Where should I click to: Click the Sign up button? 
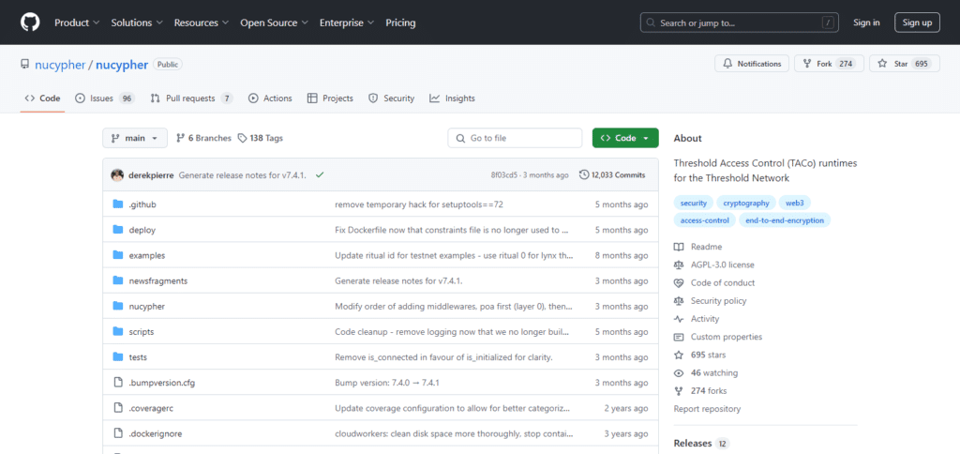point(917,23)
